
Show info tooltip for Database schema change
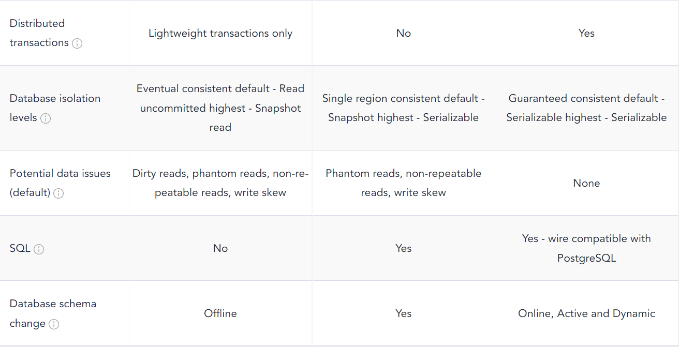coord(54,324)
